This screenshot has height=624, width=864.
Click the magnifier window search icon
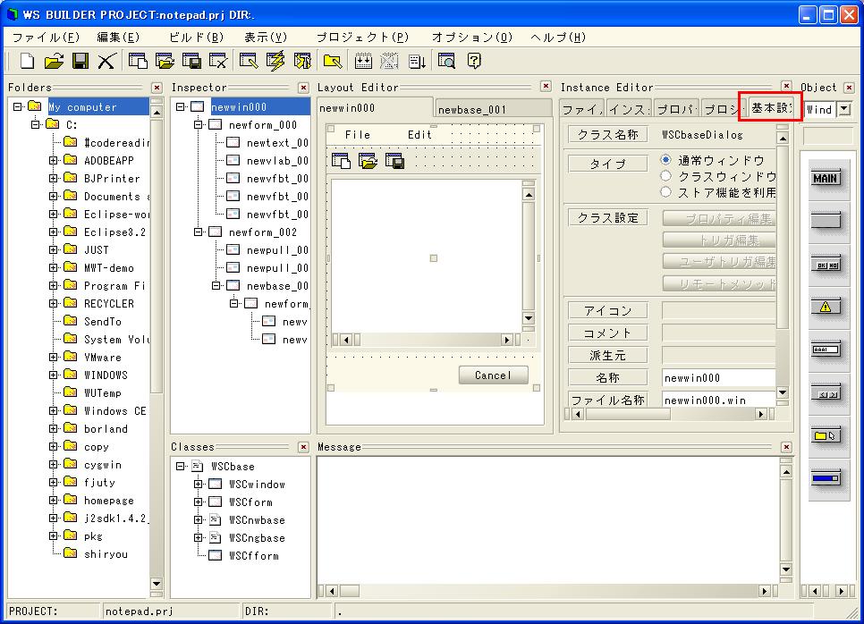447,61
